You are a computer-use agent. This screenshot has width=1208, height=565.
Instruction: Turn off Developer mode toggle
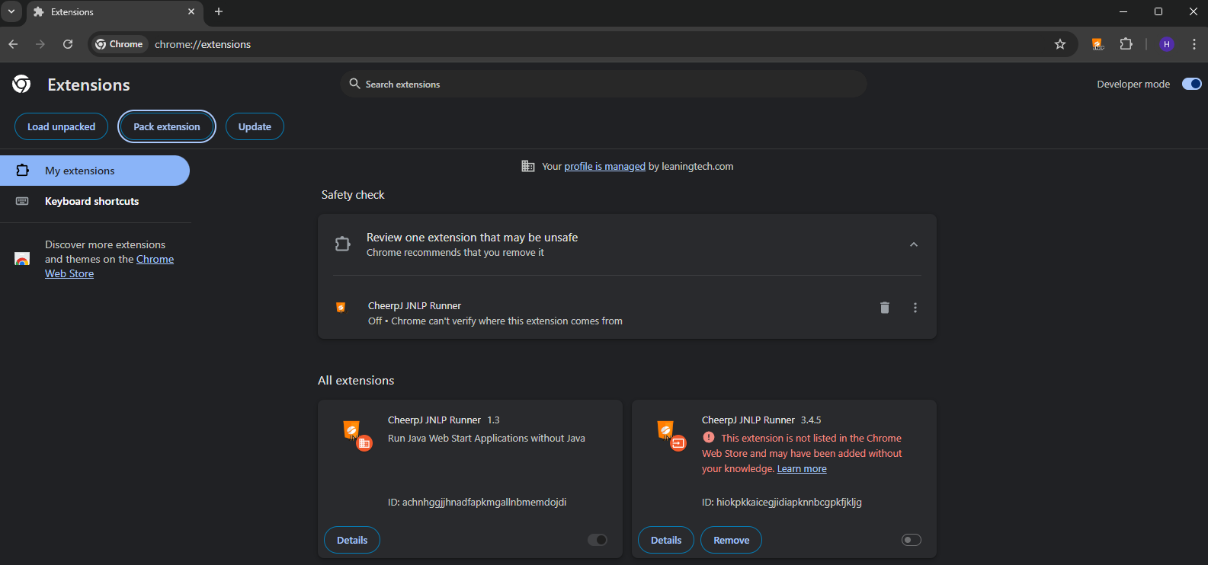coord(1191,84)
